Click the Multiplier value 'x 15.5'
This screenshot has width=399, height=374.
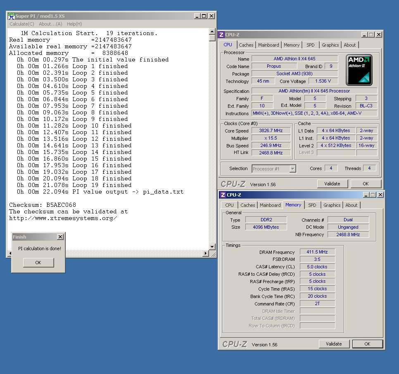coord(271,138)
